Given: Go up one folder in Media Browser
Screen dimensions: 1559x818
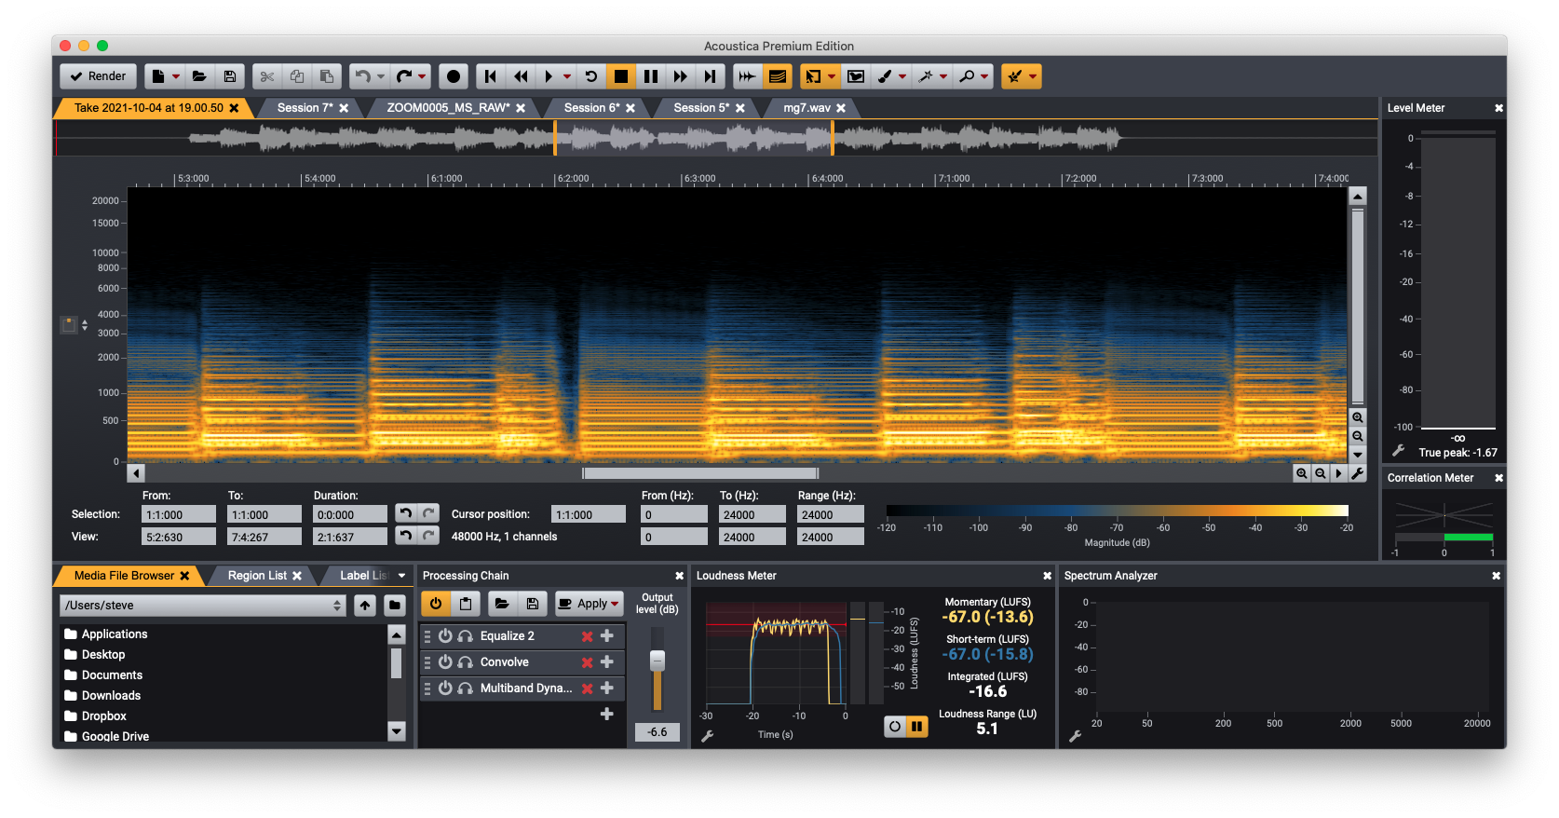Looking at the screenshot, I should (365, 606).
